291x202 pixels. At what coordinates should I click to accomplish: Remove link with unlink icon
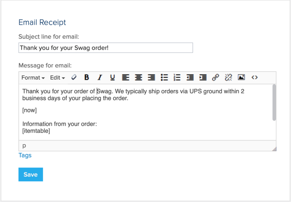pos(228,78)
